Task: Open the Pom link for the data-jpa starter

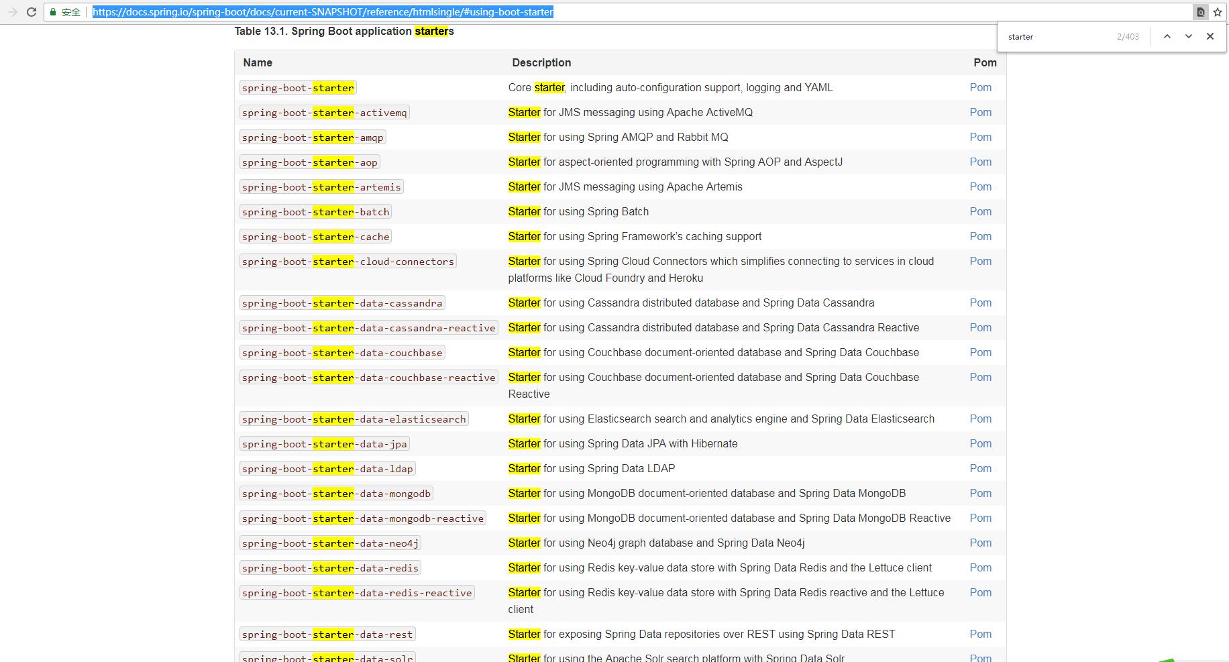Action: point(980,443)
